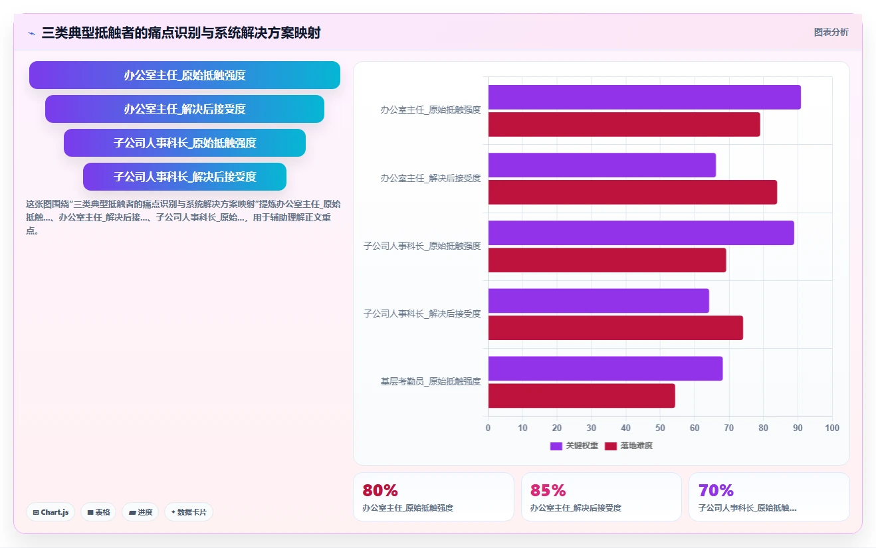The height and width of the screenshot is (548, 876).
Task: Click the 表格 tag
Action: (x=98, y=512)
